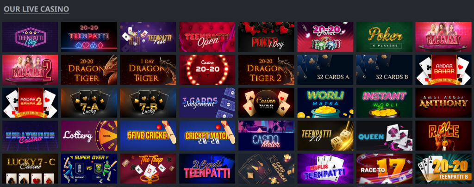Click the Lottery wheel game tile
474x187 pixels.
tap(89, 136)
